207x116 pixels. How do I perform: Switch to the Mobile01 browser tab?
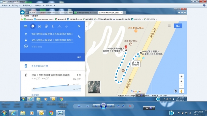coord(86,13)
